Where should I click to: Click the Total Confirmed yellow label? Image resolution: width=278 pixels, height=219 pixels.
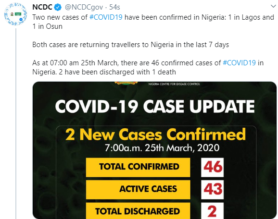click(138, 167)
